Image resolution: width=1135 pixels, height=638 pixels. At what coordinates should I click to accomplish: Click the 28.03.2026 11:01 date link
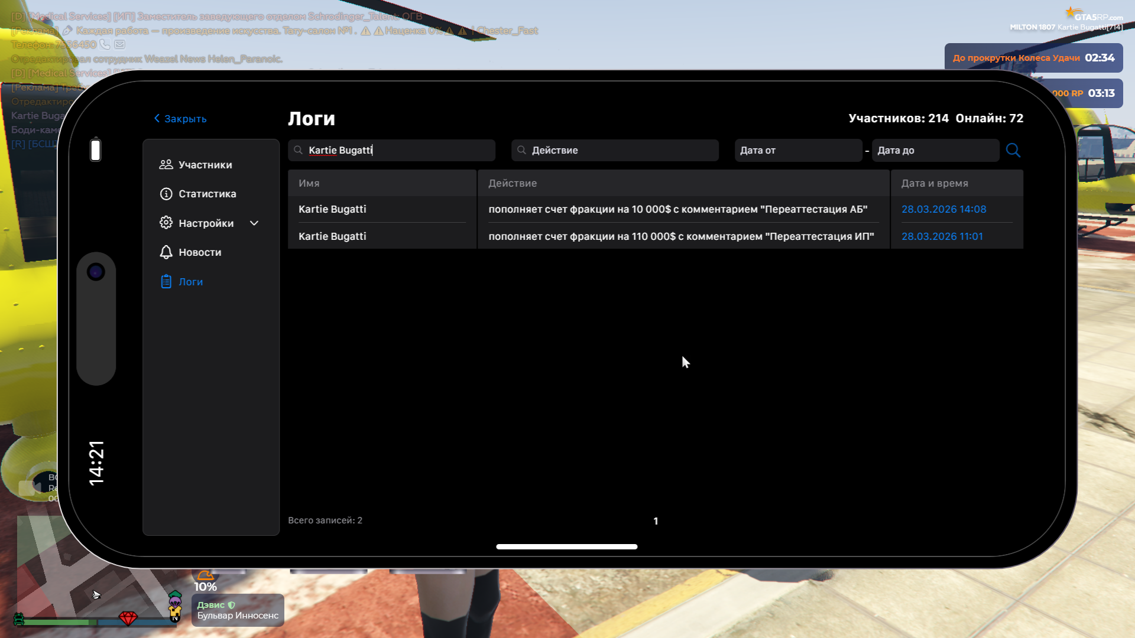pos(942,236)
